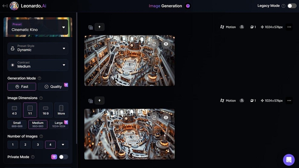Open three-dots menu of first generation
Screen dimensions: 299x168
[289, 27]
